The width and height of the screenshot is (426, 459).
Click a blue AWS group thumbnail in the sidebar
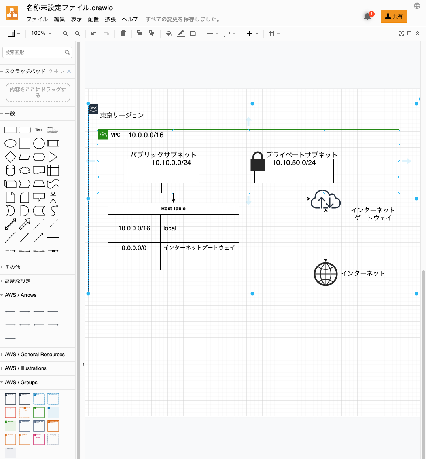click(x=38, y=399)
